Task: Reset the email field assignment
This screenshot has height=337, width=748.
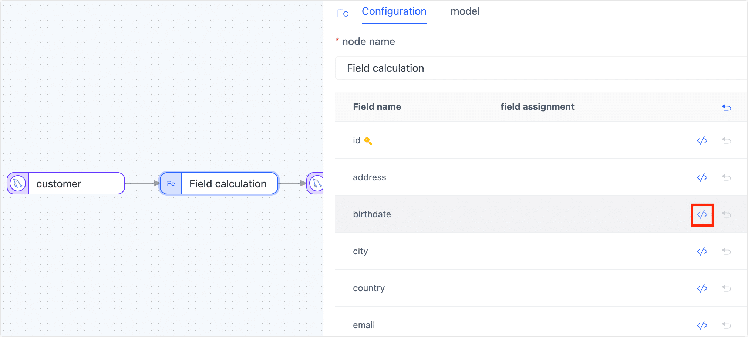Action: click(x=727, y=326)
